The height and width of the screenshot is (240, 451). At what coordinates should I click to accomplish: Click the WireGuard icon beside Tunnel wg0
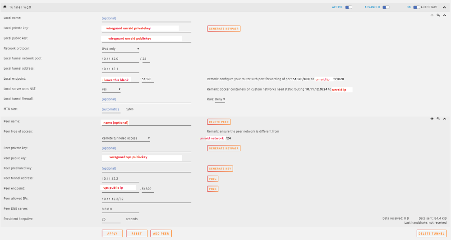5,7
